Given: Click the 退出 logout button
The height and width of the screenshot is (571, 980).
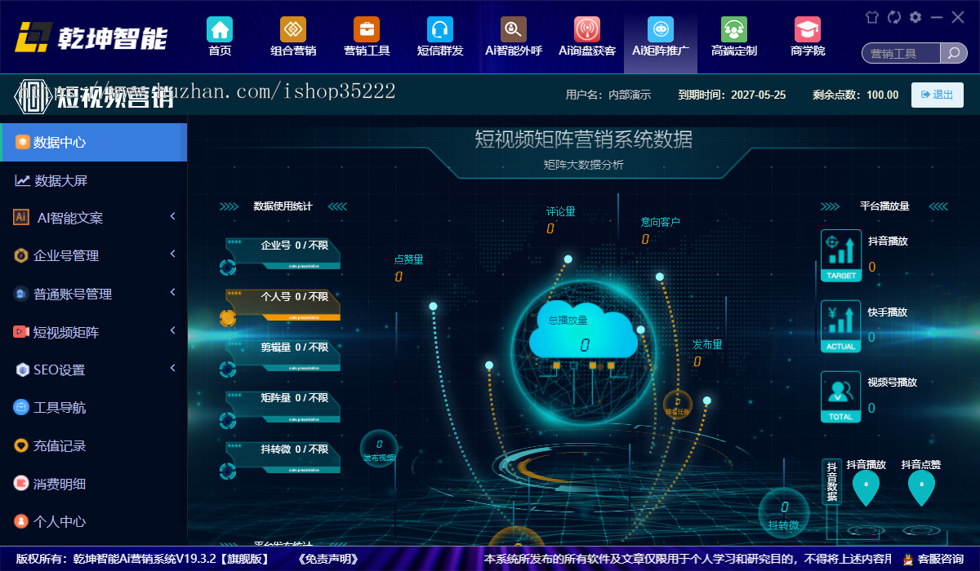Looking at the screenshot, I should point(937,95).
